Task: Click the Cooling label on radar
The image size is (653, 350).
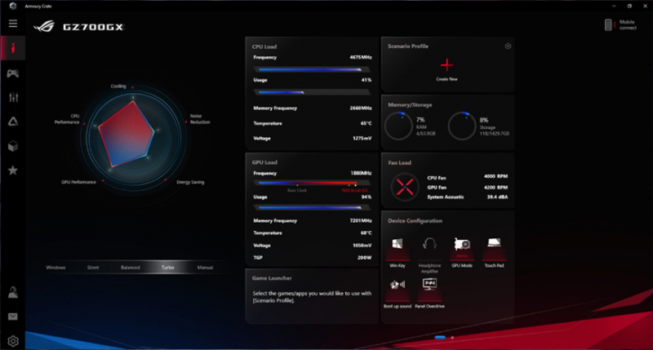Action: click(x=118, y=86)
